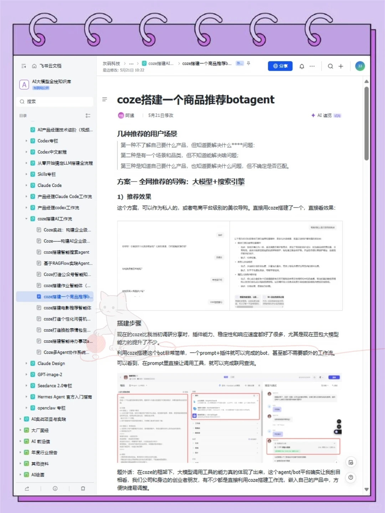Click the share arrow icon at the sidebar bottom
385x513 pixels.
[x=27, y=488]
